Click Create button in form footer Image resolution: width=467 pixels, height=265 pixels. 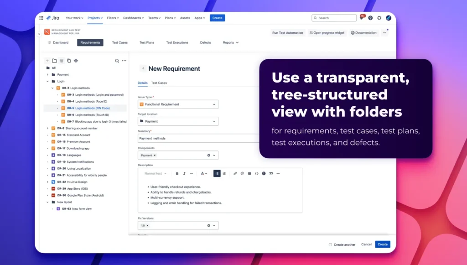[x=383, y=244]
